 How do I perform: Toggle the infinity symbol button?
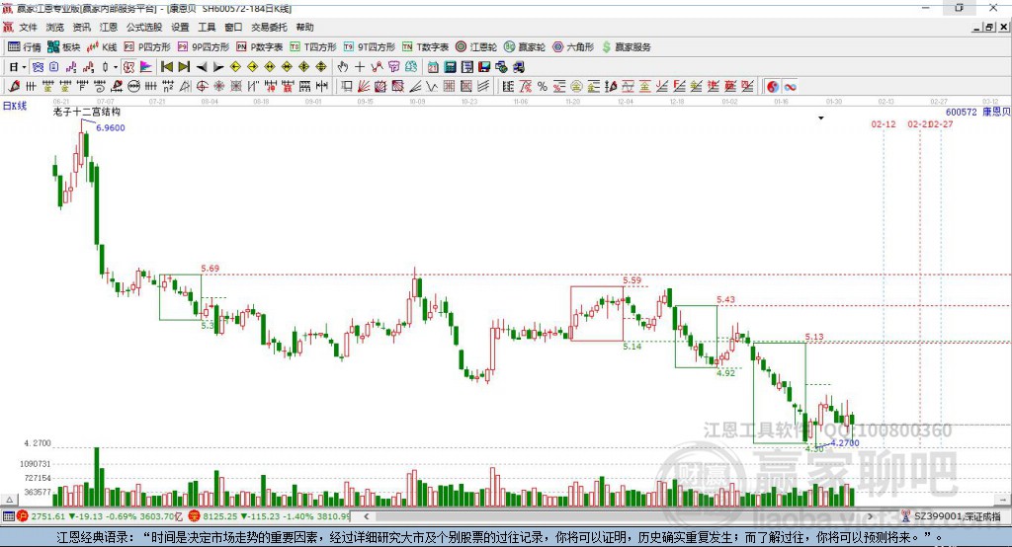(790, 87)
